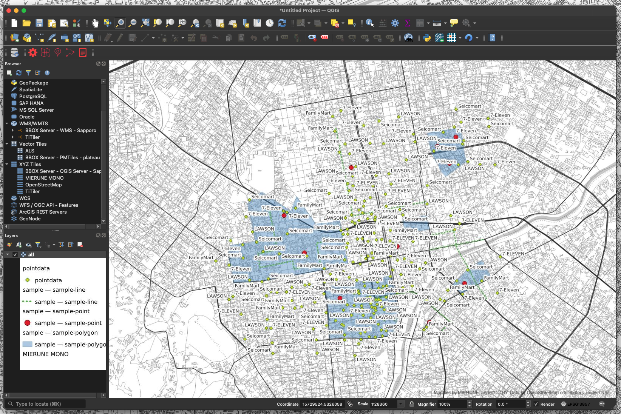Toggle extents display next to coordinate field
Screen dimensions: 621x414
click(350, 404)
